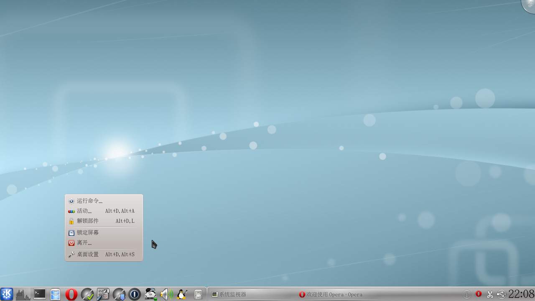Open the file manager cabinet icon
Screen dimensions: 535x301
coord(56,294)
